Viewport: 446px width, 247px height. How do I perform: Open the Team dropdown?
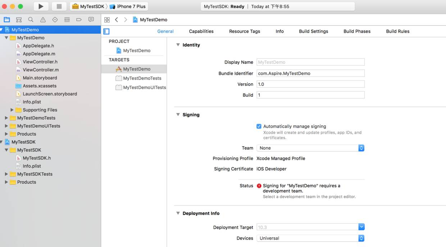[x=310, y=148]
